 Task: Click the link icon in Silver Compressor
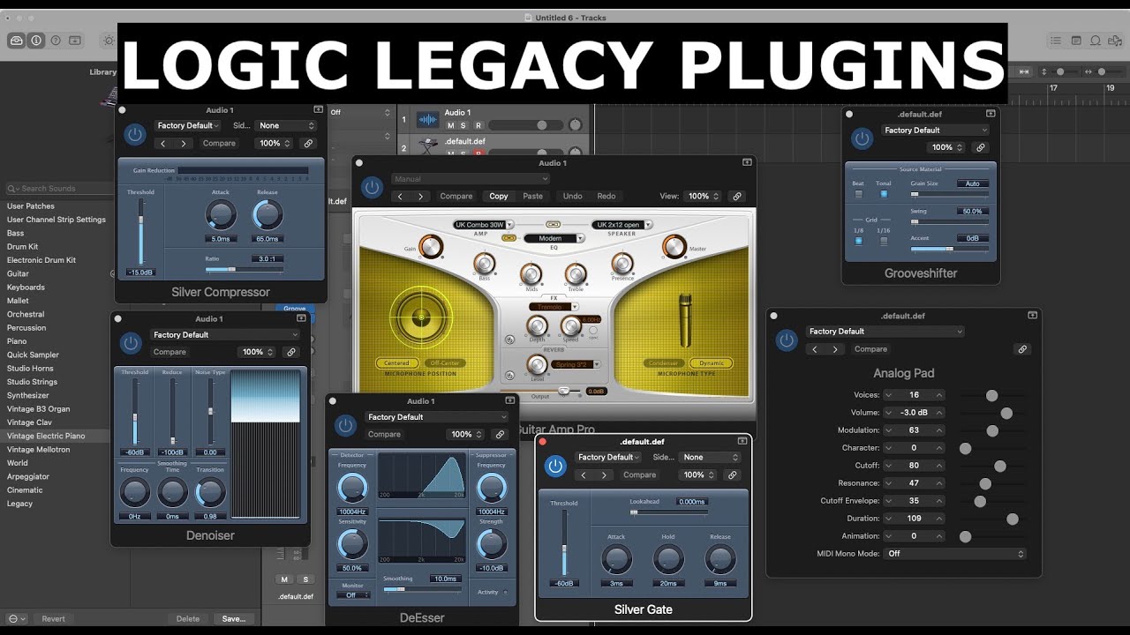pos(308,143)
